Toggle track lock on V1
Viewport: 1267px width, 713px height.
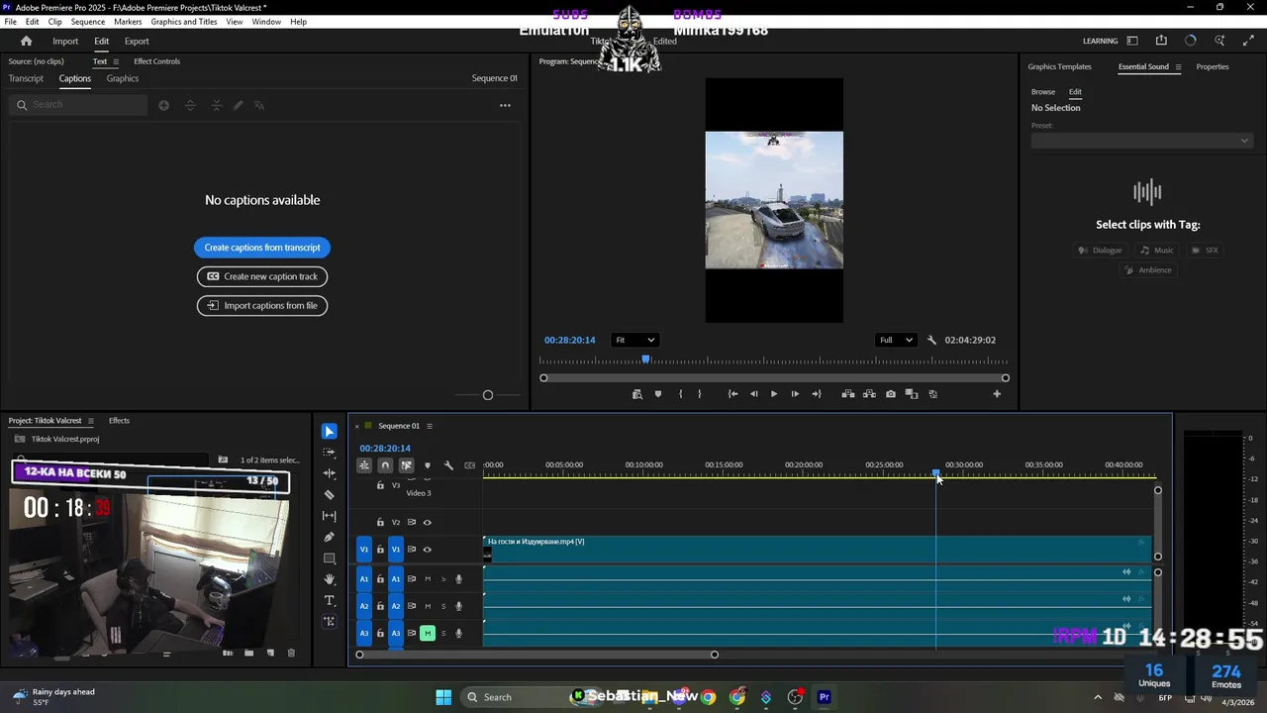[x=380, y=550]
